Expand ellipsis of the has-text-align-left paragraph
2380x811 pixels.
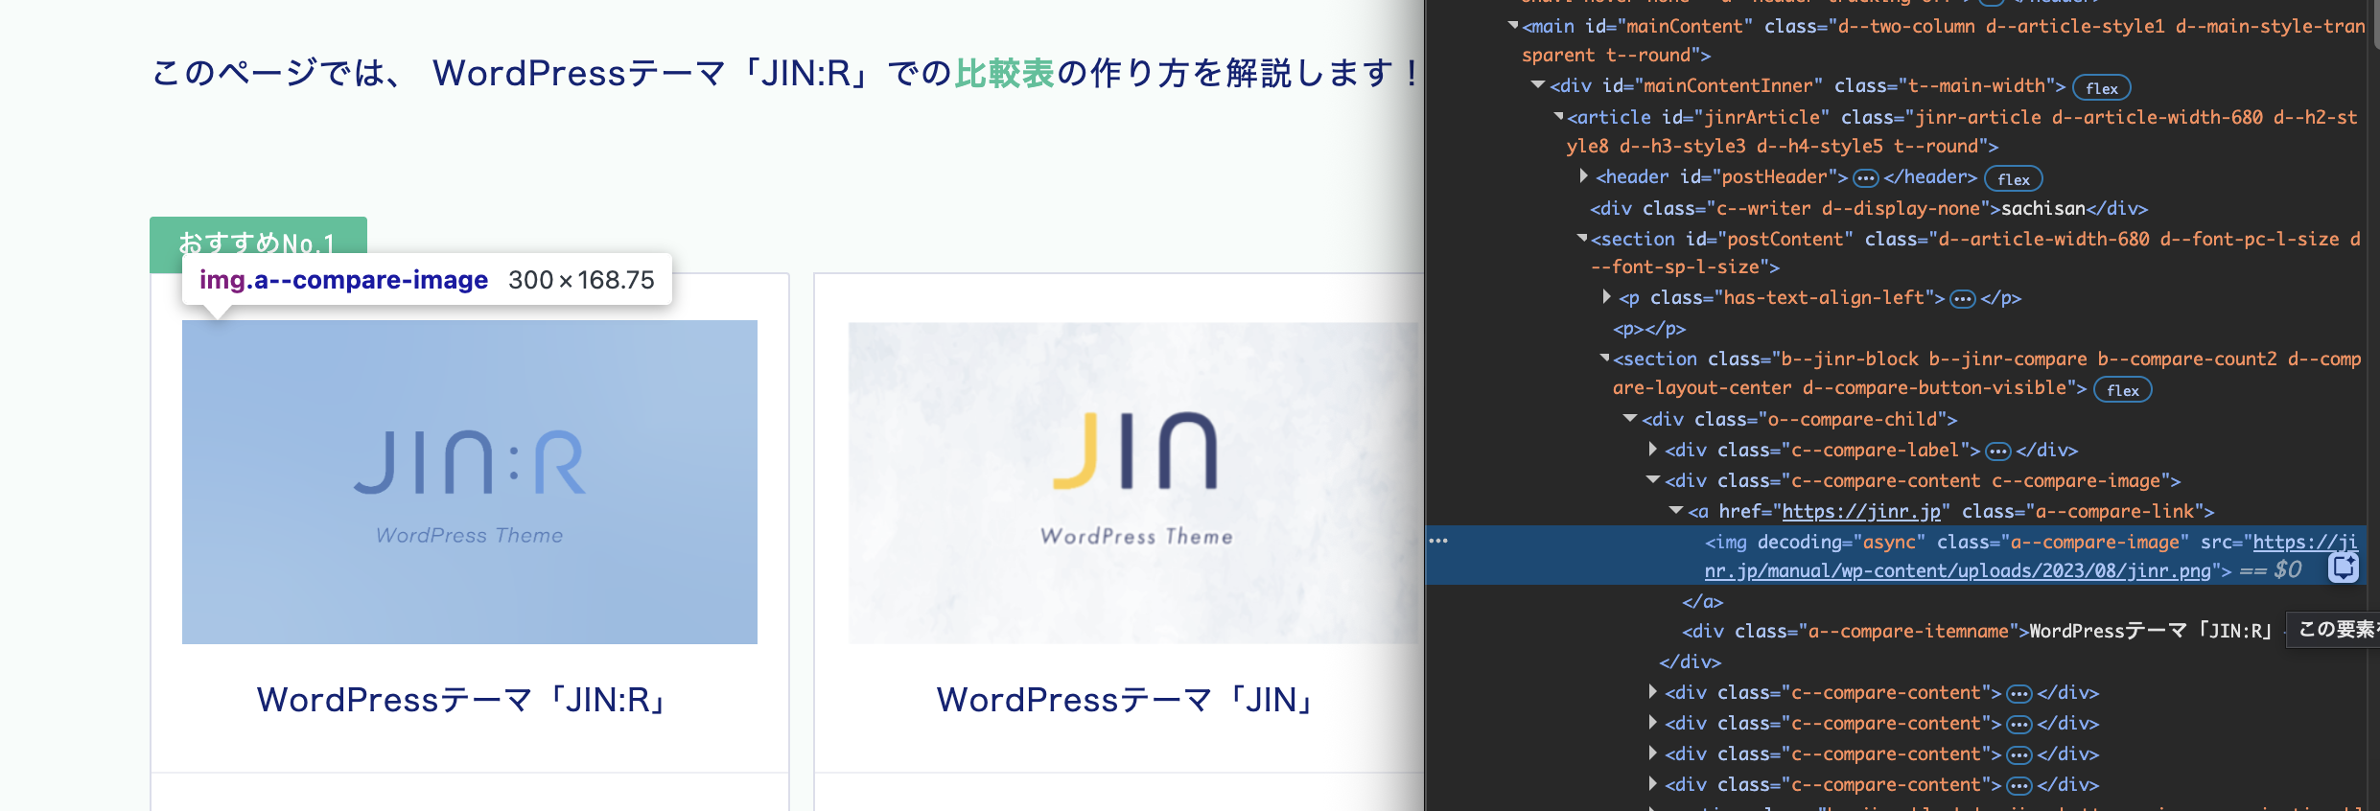click(1963, 299)
